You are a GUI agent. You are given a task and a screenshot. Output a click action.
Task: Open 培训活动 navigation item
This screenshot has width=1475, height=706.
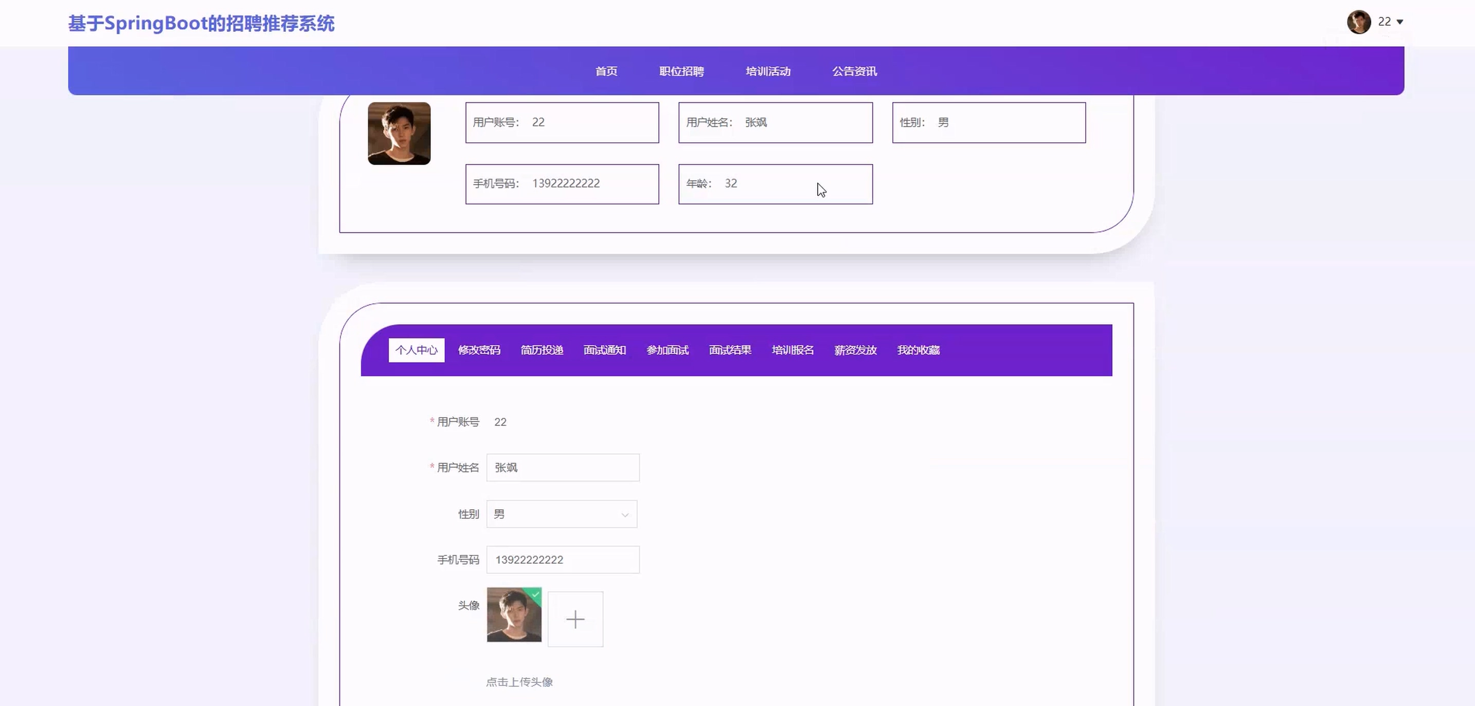tap(768, 71)
